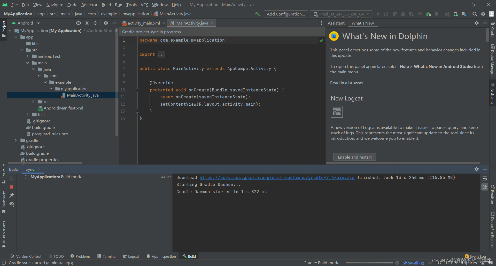The height and width of the screenshot is (266, 496).
Task: Click the Profile app gauge icon
Action: tap(420, 14)
